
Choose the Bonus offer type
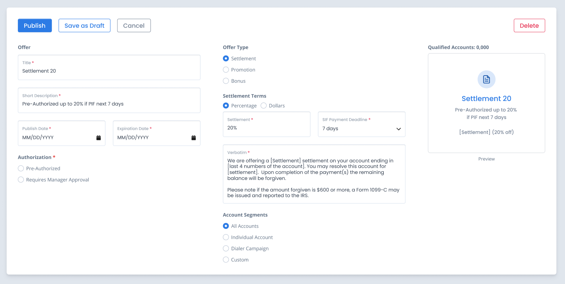tap(226, 81)
